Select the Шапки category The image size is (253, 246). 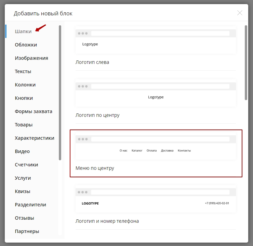point(23,31)
